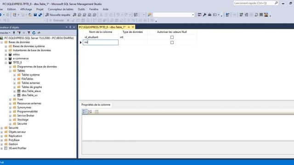This screenshot has height=165, width=294.
Task: Switch column properties to Categorized view
Action: (x=85, y=112)
